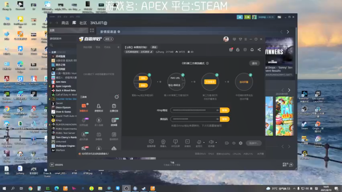Select Apex Legends in Steam library list

click(x=63, y=86)
